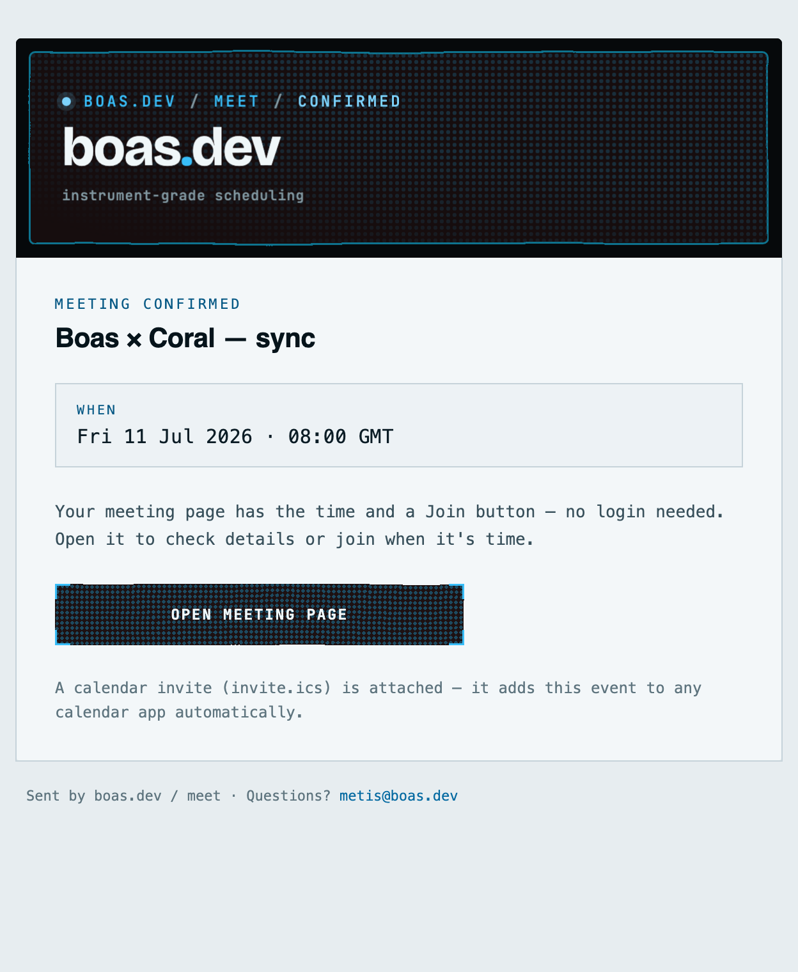
Task: Click the MEETING CONFIRMED label
Action: click(x=147, y=304)
